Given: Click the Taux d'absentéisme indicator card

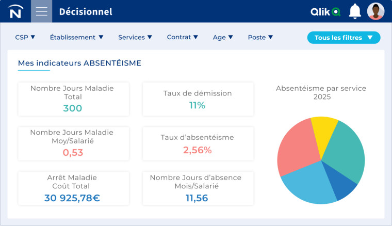Looking at the screenshot, I should click(198, 143).
